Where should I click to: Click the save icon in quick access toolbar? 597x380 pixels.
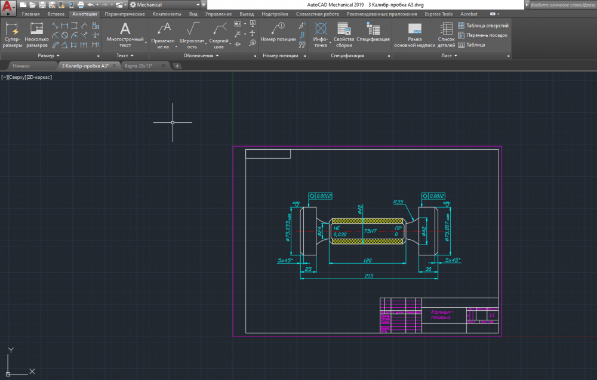coord(42,5)
